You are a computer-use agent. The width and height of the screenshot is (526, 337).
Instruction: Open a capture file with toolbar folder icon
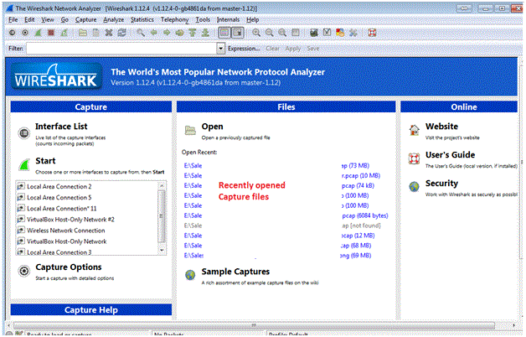[83, 33]
